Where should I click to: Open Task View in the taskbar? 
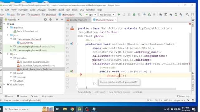point(57,109)
